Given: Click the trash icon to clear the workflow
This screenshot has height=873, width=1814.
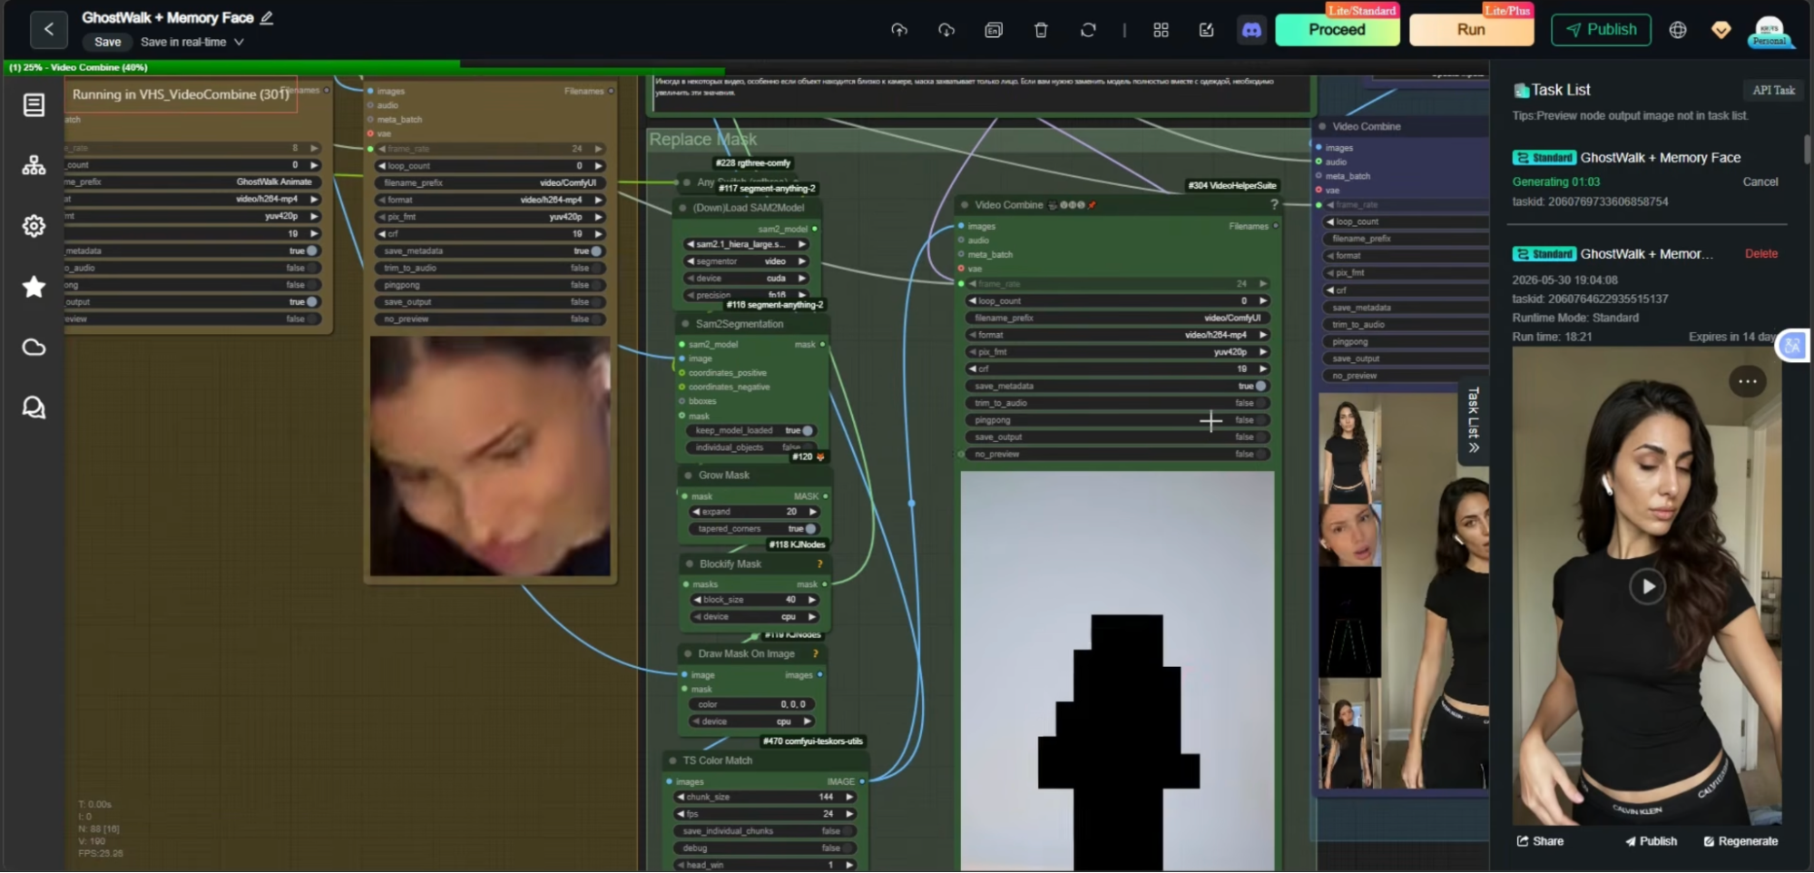Looking at the screenshot, I should pyautogui.click(x=1041, y=30).
